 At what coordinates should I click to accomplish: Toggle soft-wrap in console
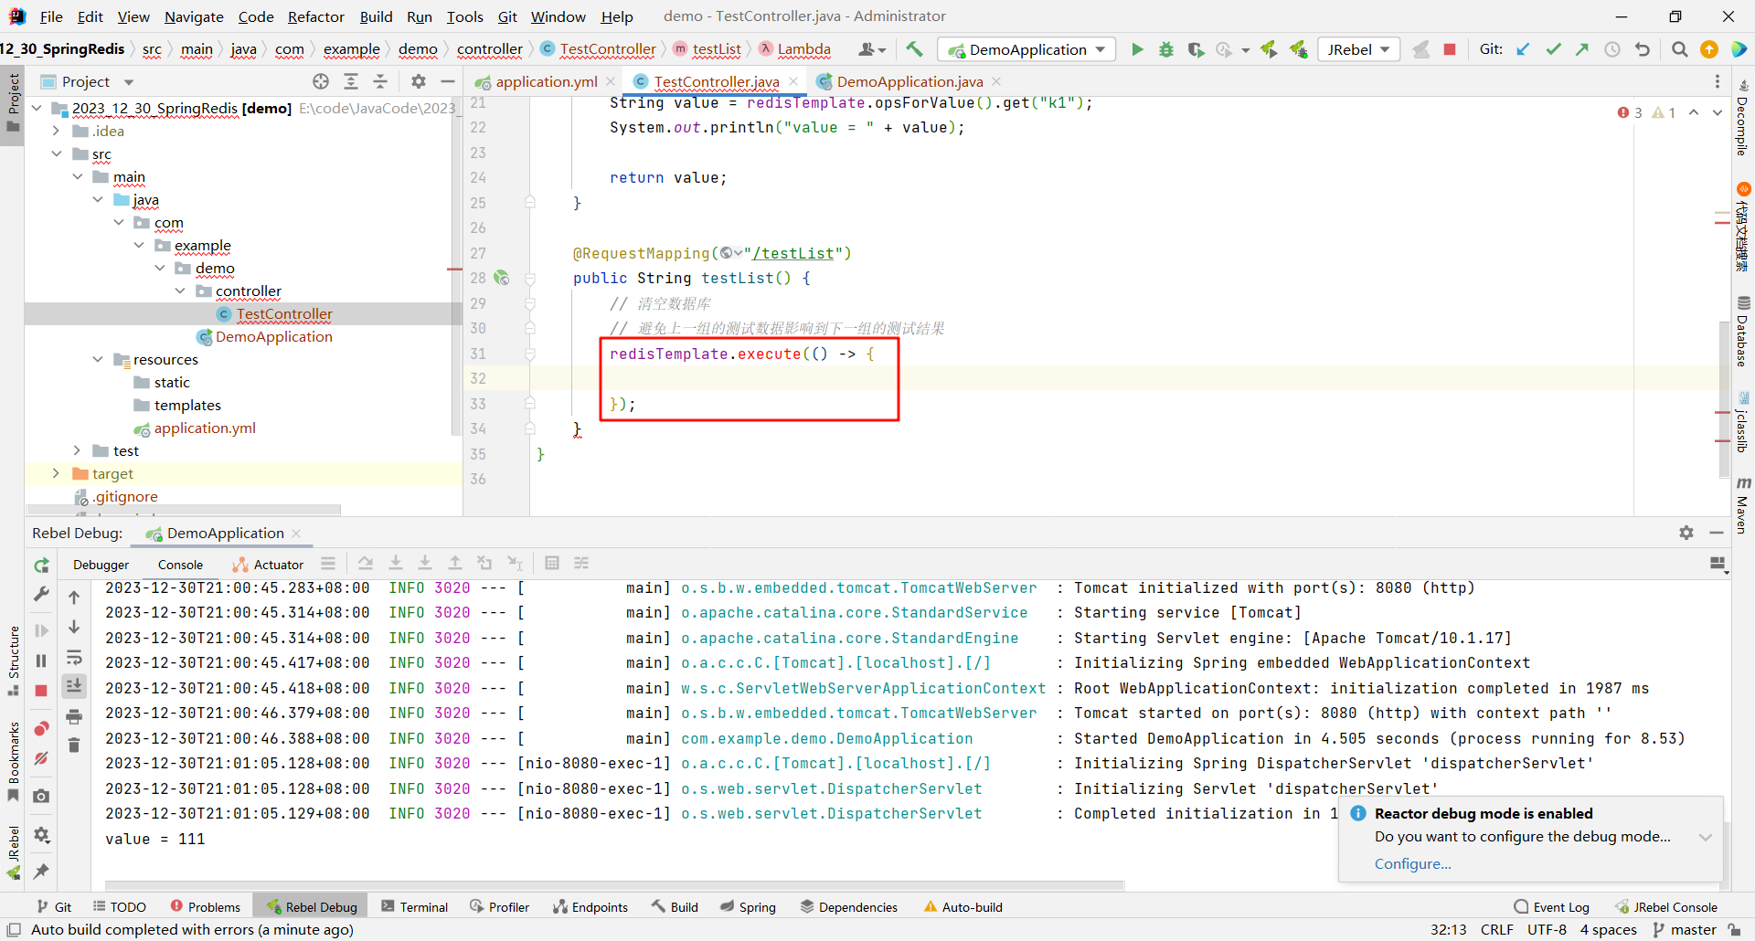[x=74, y=658]
